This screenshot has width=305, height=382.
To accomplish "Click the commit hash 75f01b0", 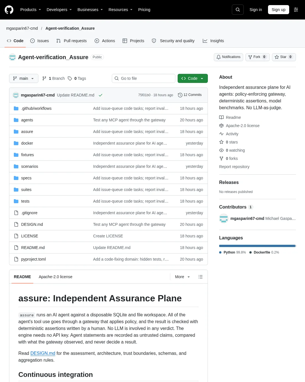I will point(144,95).
